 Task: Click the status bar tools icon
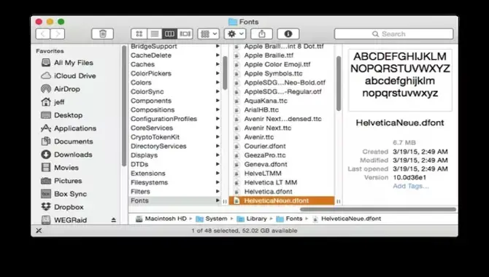point(39,230)
